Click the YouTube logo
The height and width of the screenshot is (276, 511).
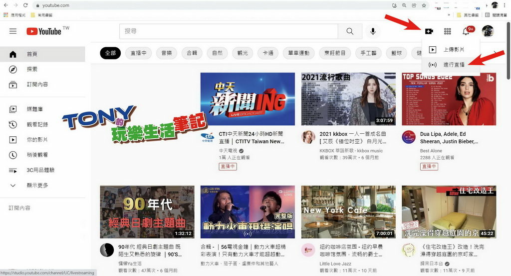coord(44,31)
